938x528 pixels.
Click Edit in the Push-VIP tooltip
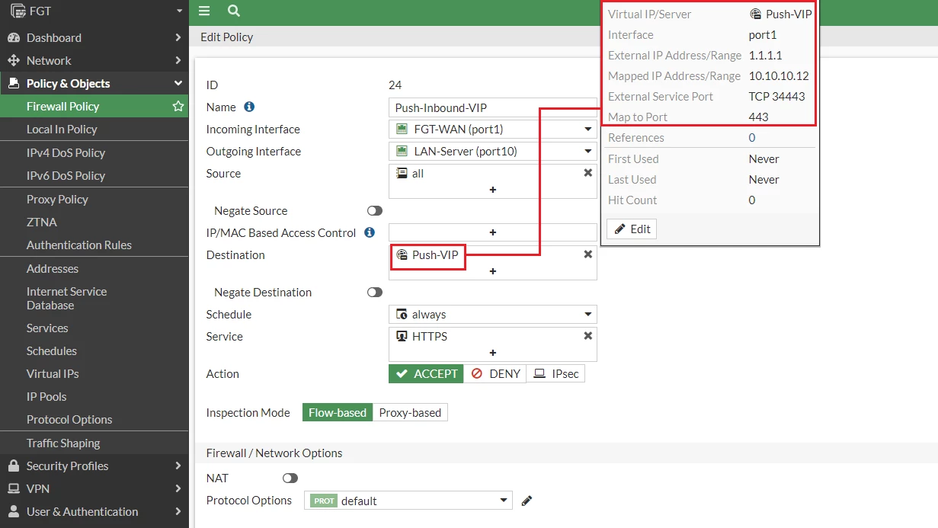[632, 229]
